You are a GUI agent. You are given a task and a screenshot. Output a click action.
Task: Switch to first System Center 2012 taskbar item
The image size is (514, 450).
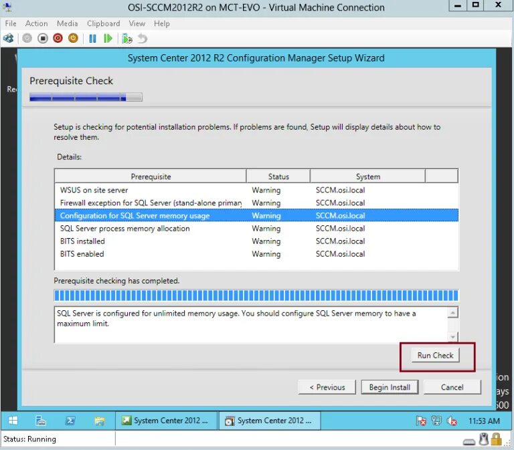(x=165, y=421)
